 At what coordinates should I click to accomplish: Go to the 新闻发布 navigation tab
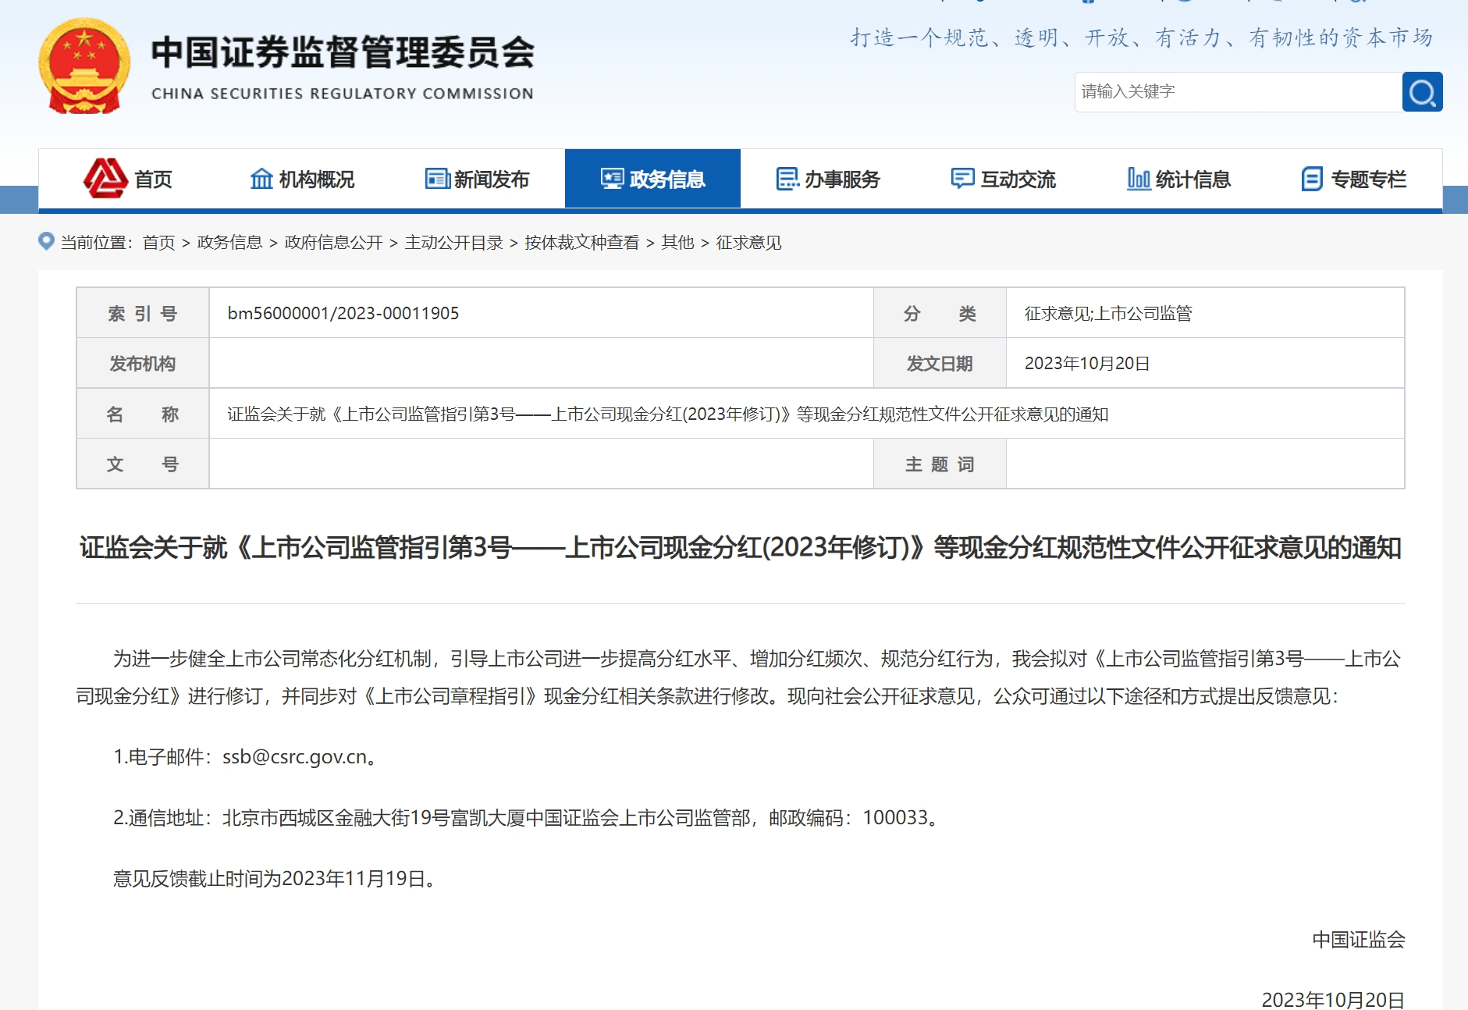(x=477, y=179)
